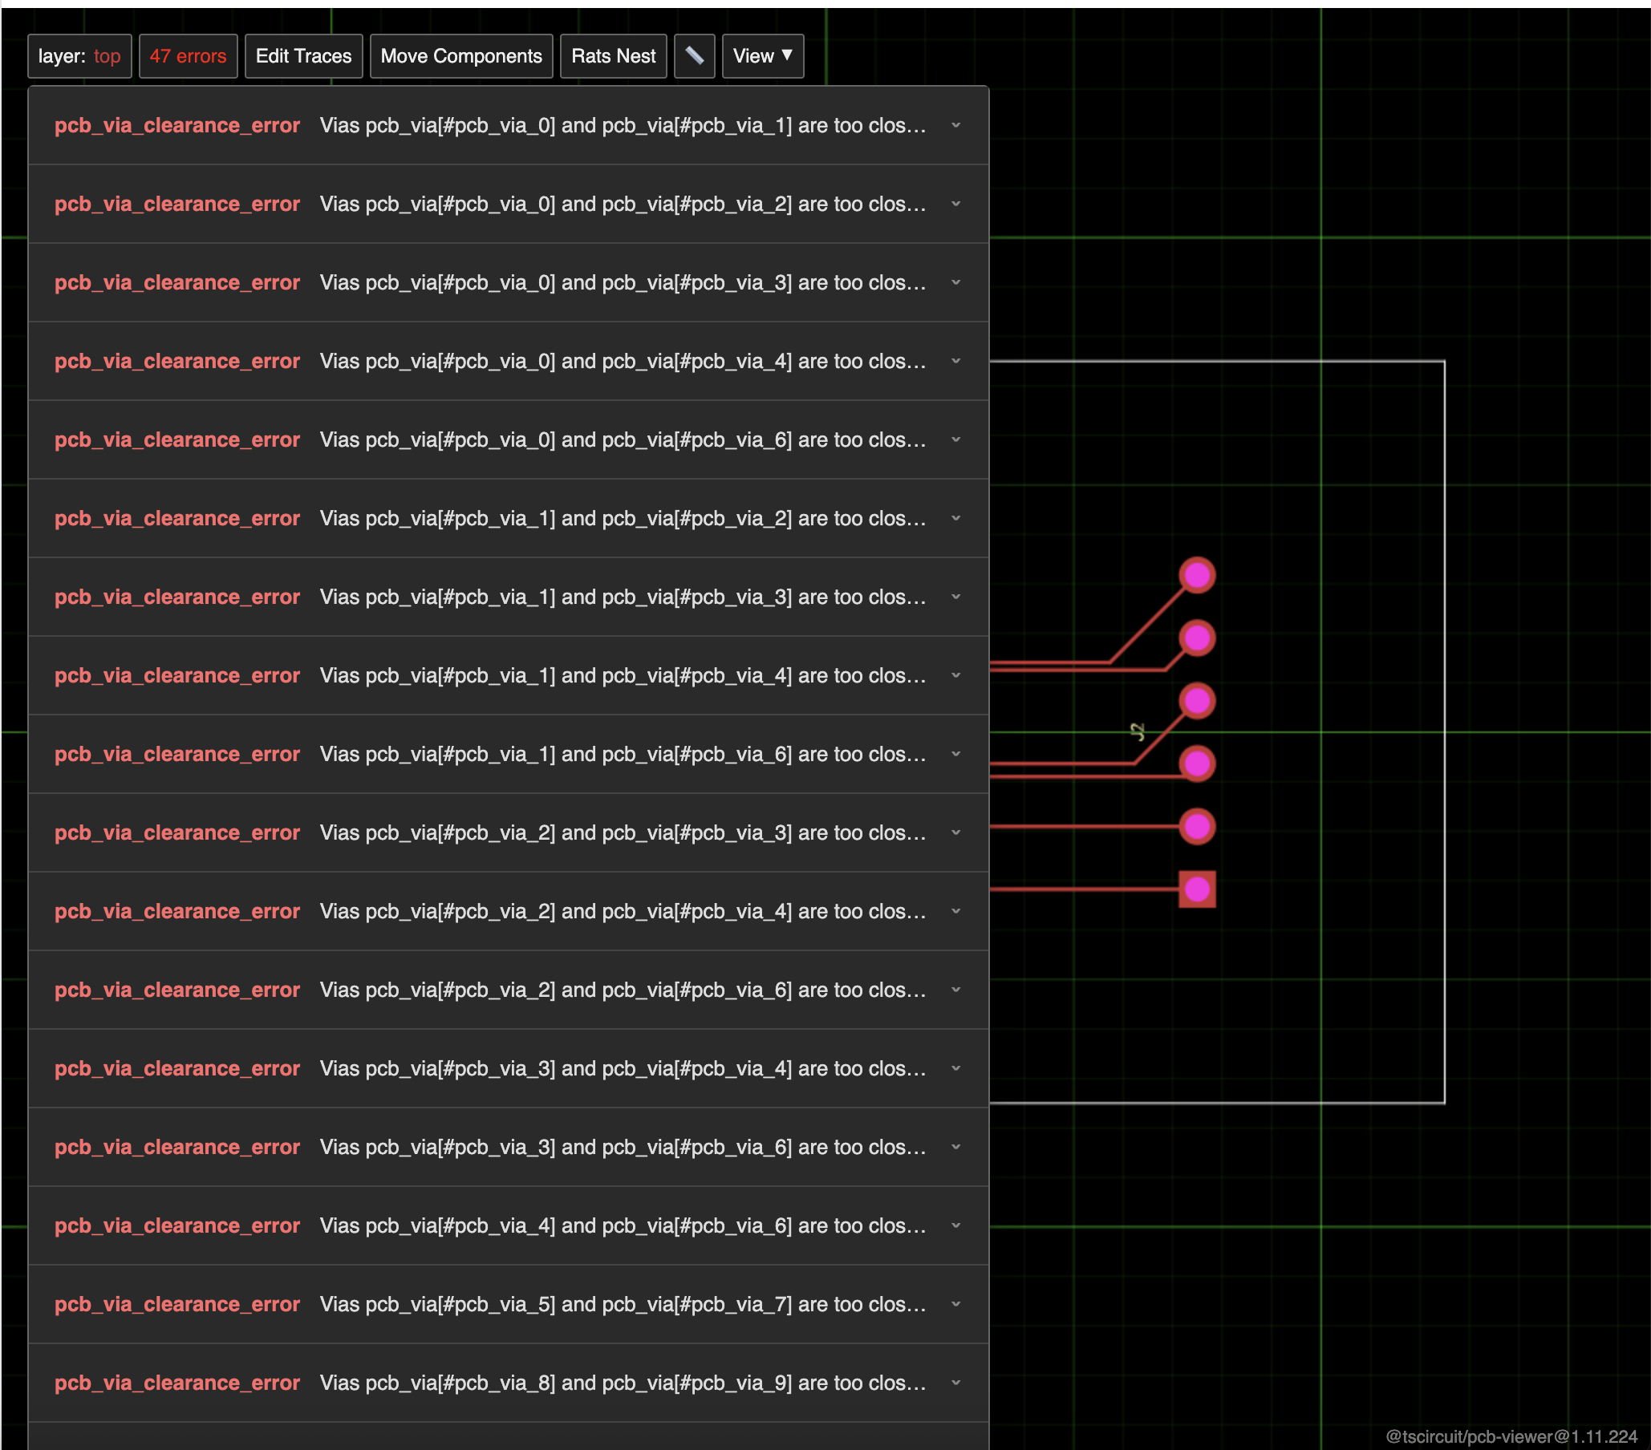Viewport: 1651px width, 1450px height.
Task: Click the fourth round plated hole
Action: click(1196, 763)
